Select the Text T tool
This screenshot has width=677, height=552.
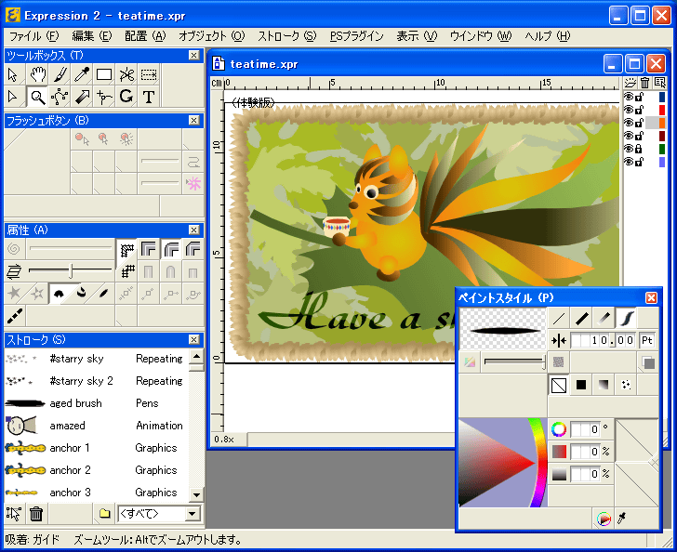pos(149,97)
